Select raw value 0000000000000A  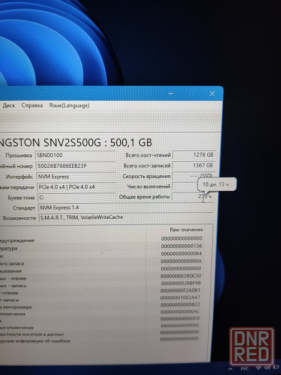[181, 261]
